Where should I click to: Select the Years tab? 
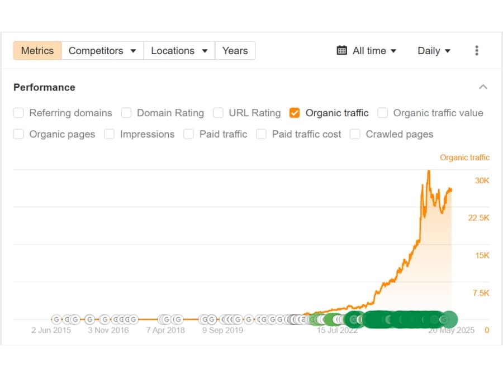coord(235,51)
